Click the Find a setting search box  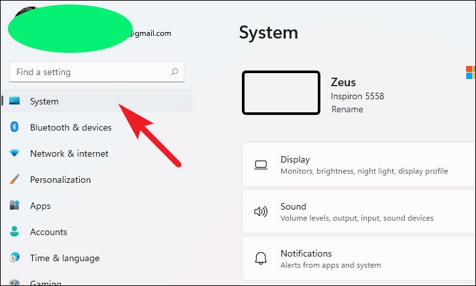tap(97, 72)
